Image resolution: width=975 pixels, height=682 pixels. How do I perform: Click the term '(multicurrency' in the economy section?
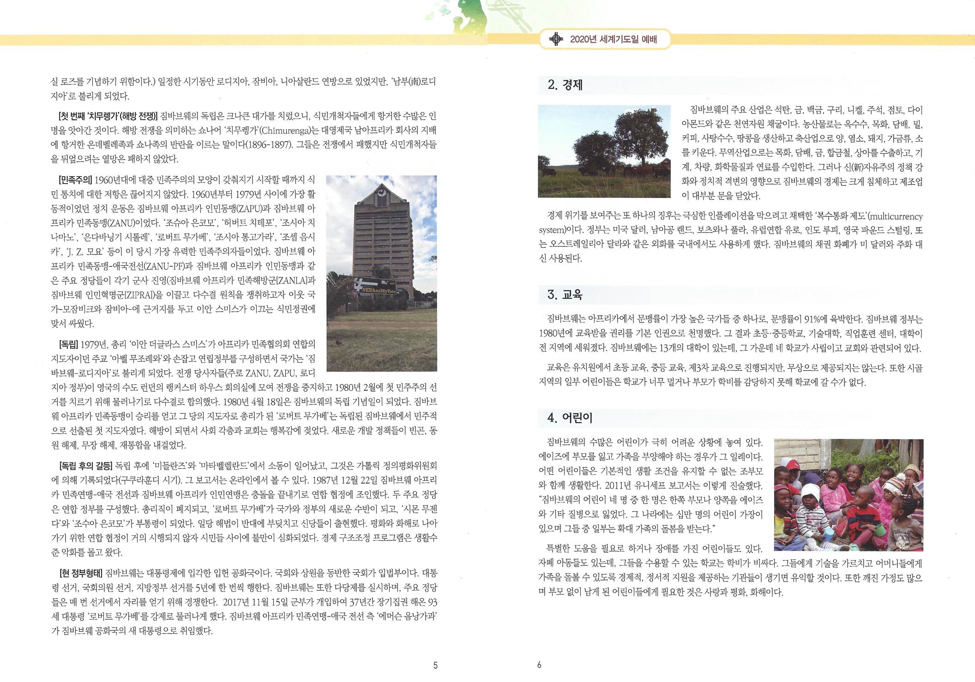coord(895,216)
